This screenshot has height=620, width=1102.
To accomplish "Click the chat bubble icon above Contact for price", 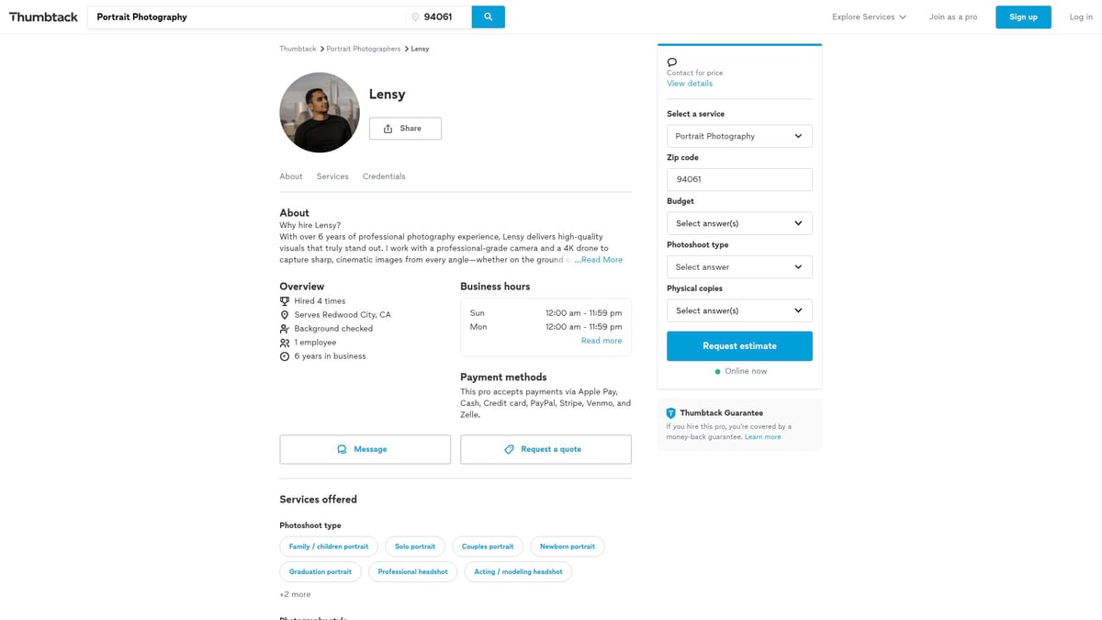I will [672, 62].
